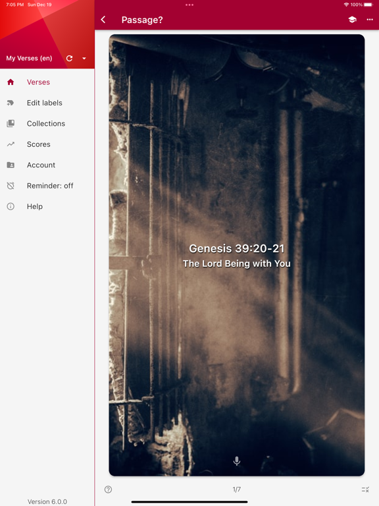The image size is (379, 506).
Task: Click the Genesis 39:20-21 reference text
Action: (x=237, y=248)
